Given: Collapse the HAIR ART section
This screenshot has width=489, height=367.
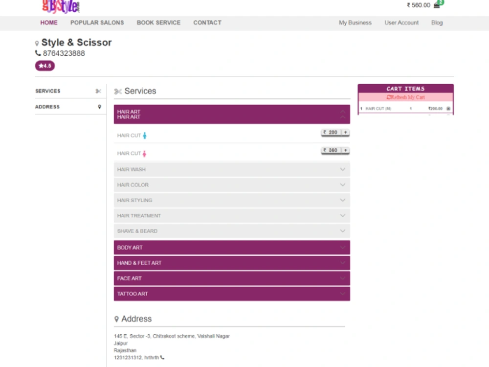Looking at the screenshot, I should (232, 114).
